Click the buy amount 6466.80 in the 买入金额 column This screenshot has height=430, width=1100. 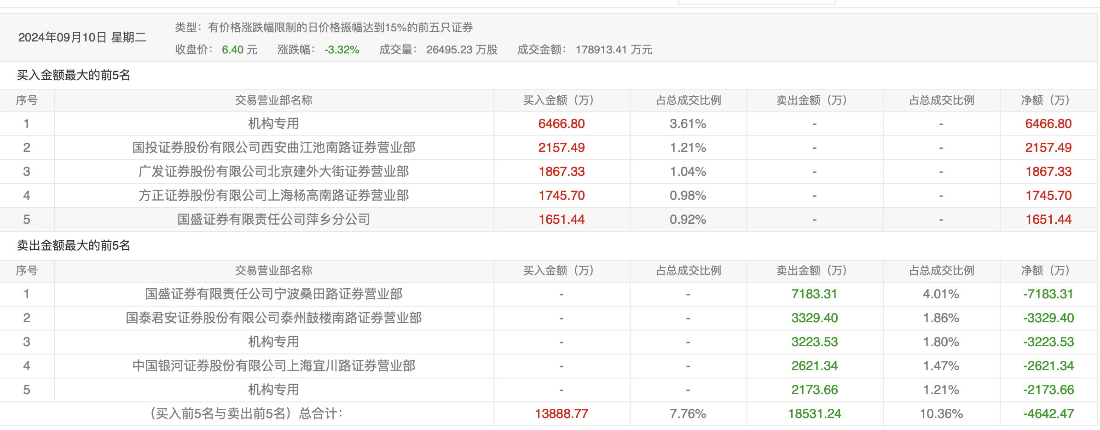[562, 124]
